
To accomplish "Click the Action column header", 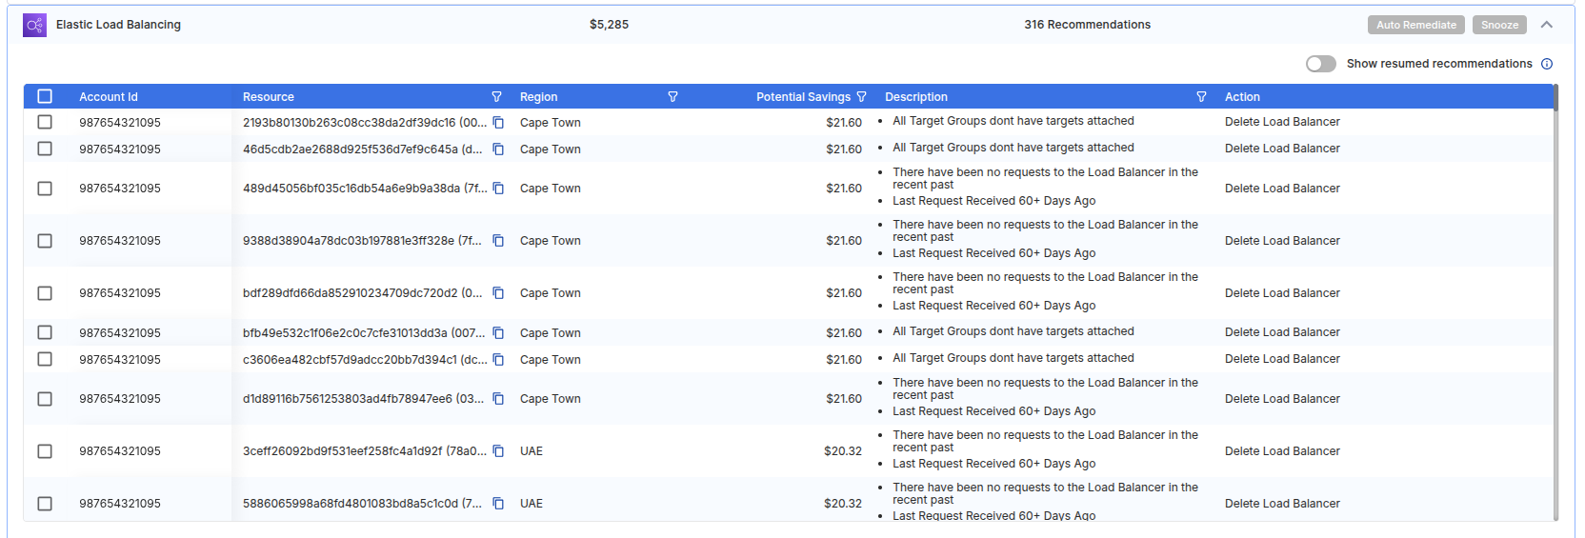I will click(1242, 97).
